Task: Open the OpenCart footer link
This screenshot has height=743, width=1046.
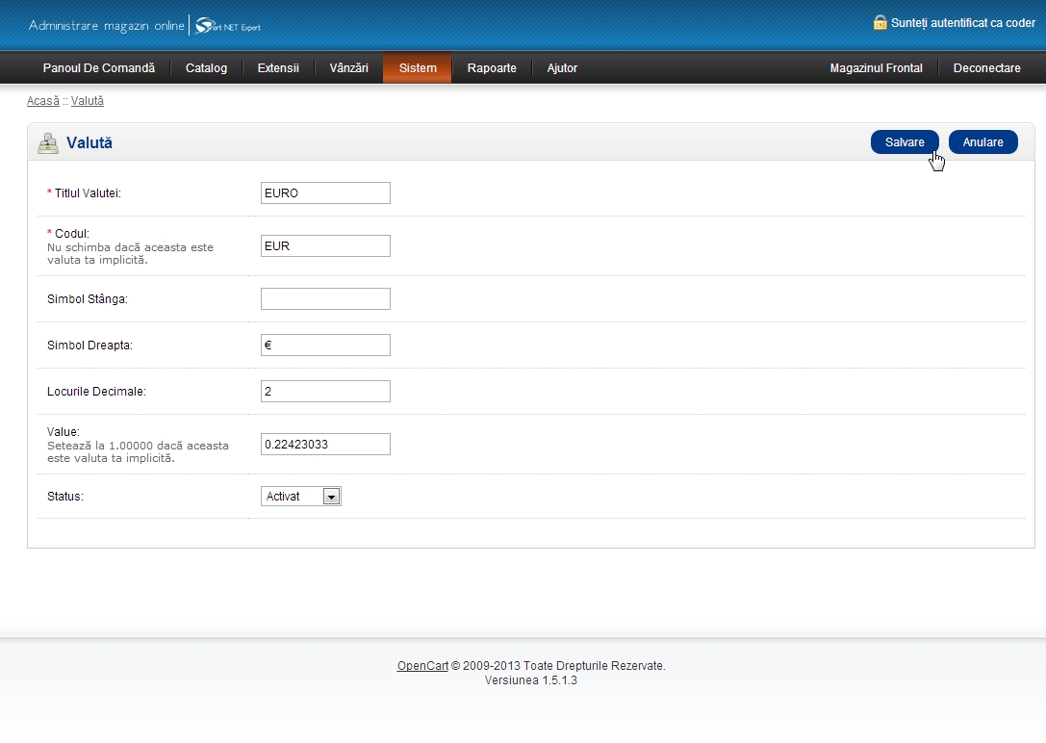Action: pyautogui.click(x=422, y=666)
